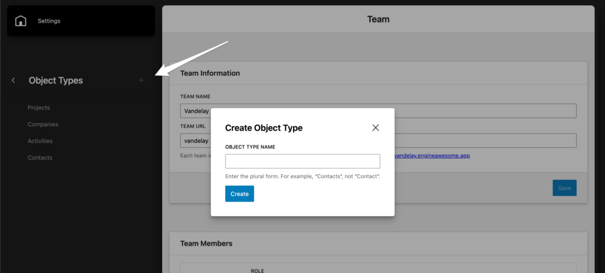Open the vandelay.engineawesome.app link
Image resolution: width=605 pixels, height=273 pixels.
click(431, 156)
